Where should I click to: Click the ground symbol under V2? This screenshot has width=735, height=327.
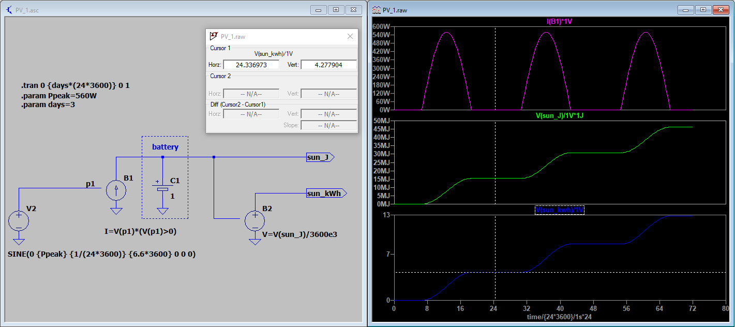point(19,241)
